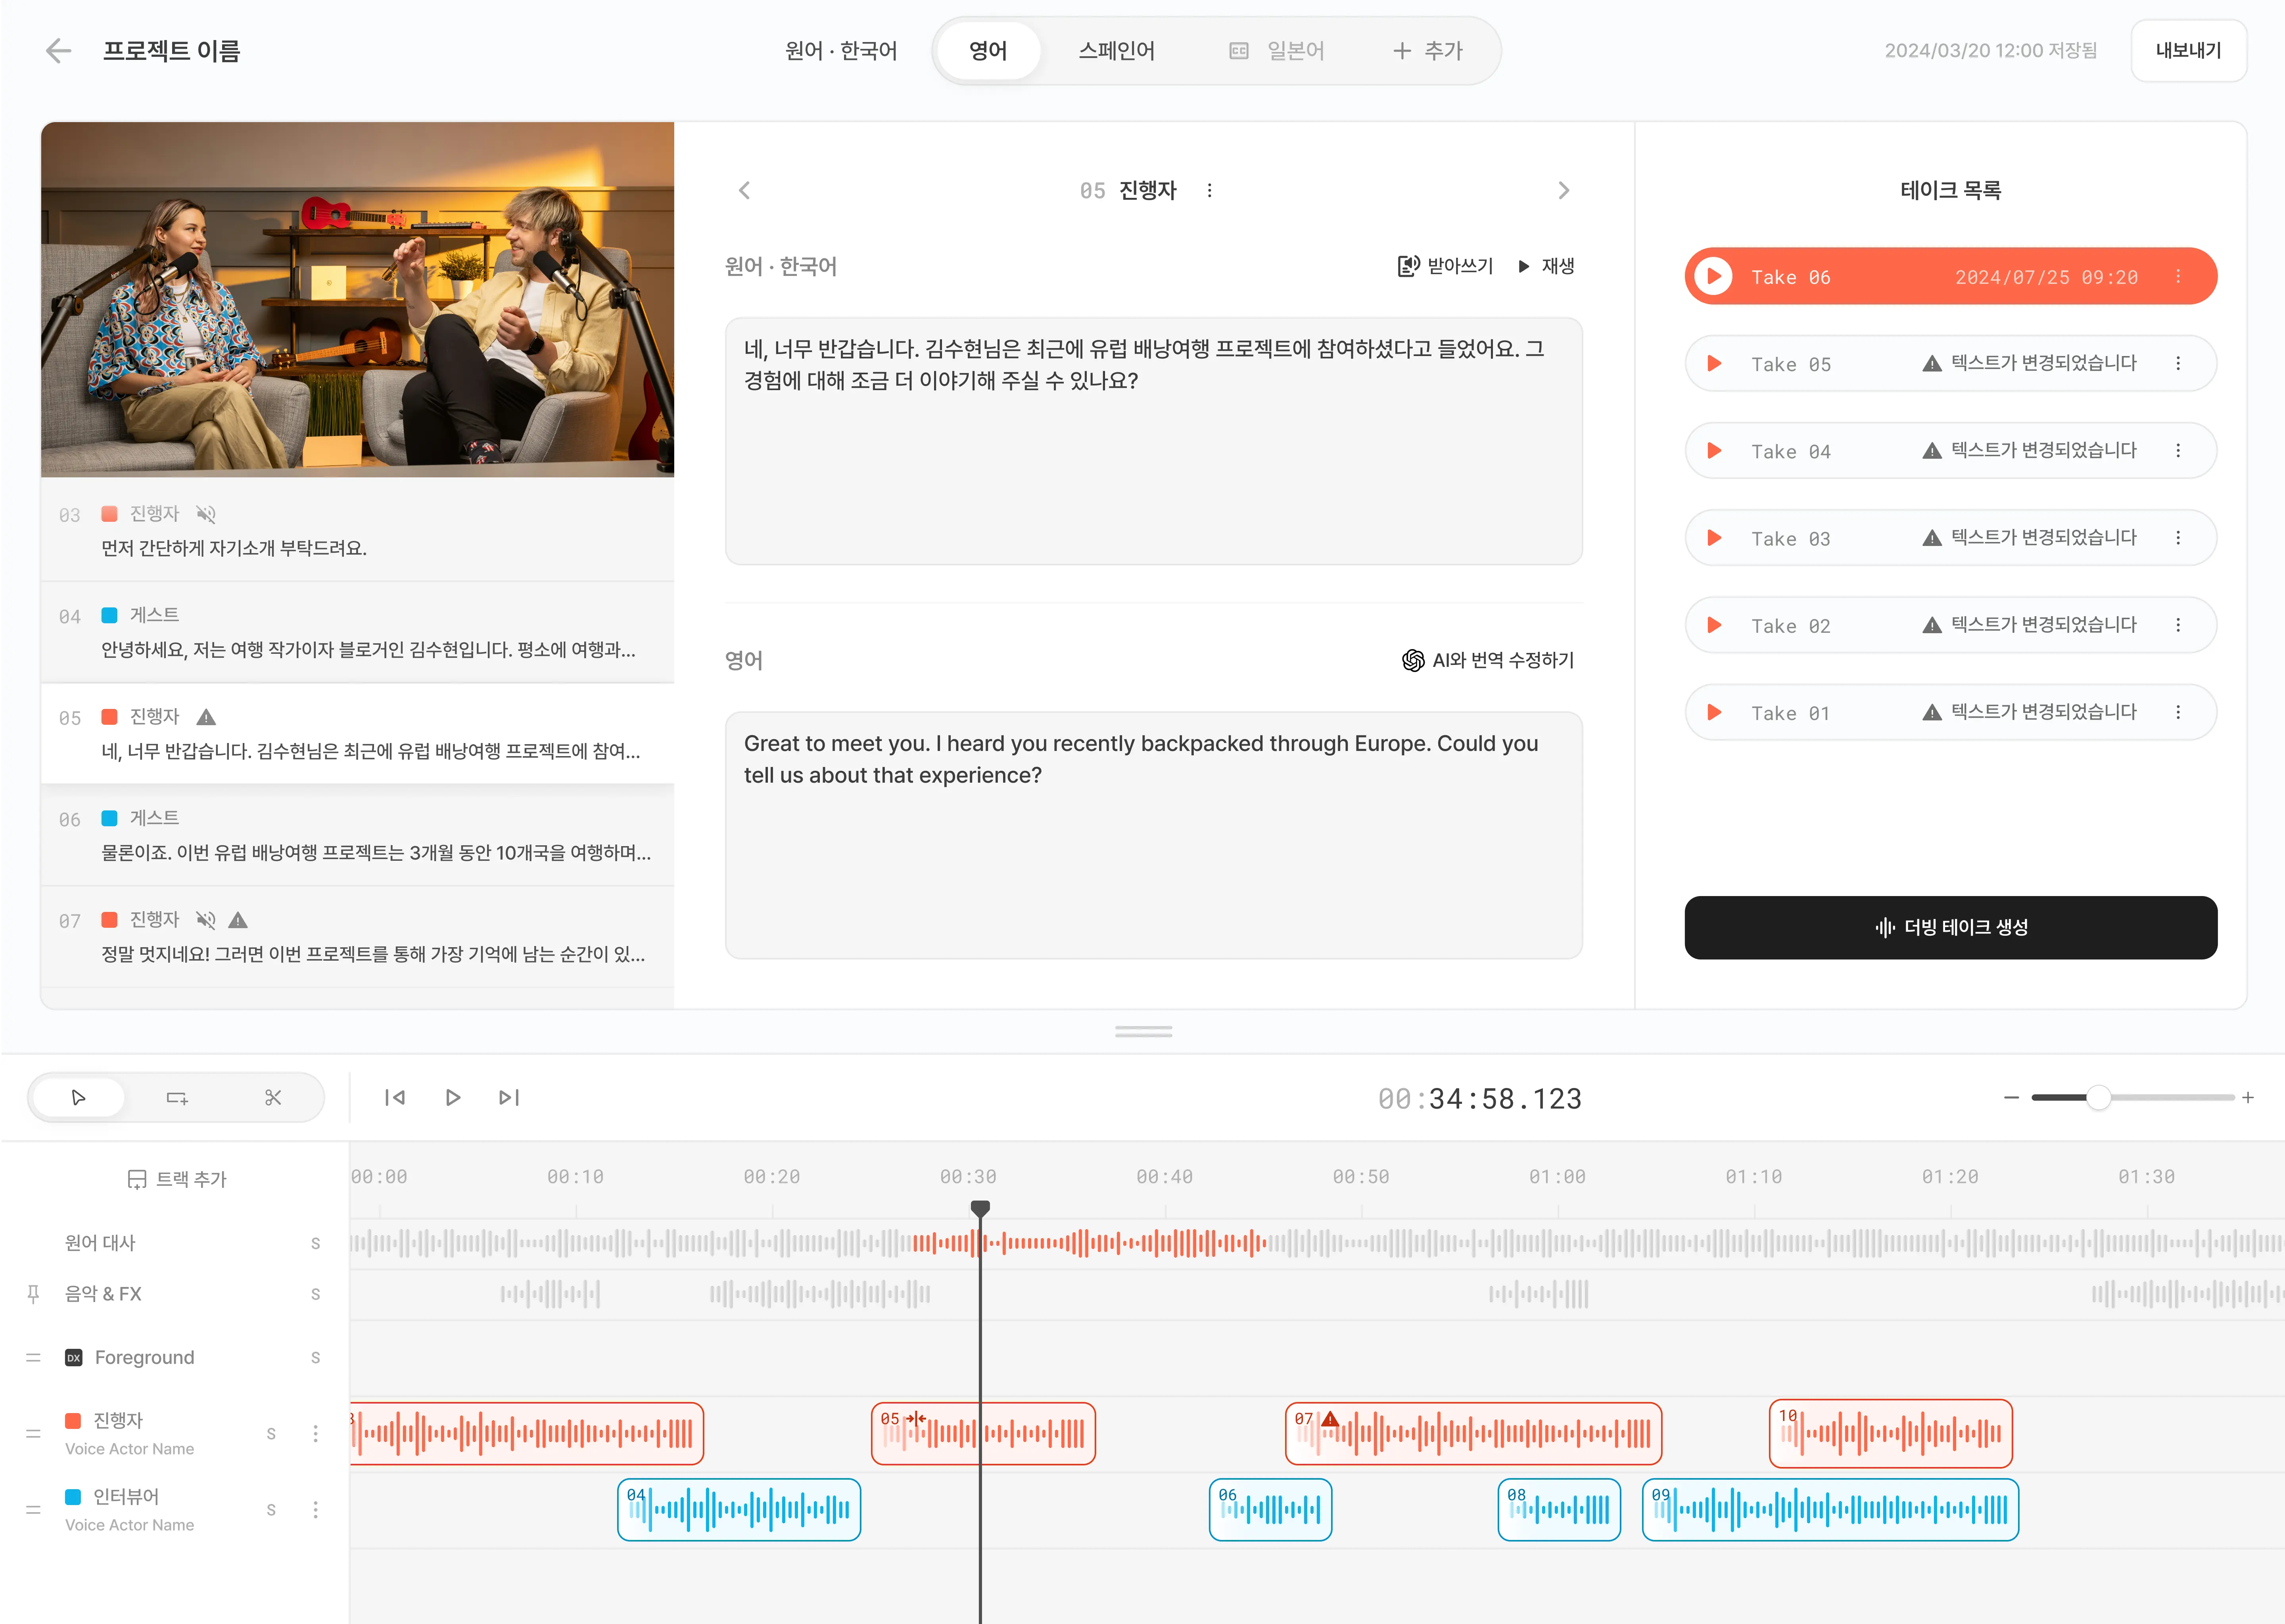The height and width of the screenshot is (1624, 2285).
Task: Open 인터뷰어 track options menu
Action: (315, 1509)
